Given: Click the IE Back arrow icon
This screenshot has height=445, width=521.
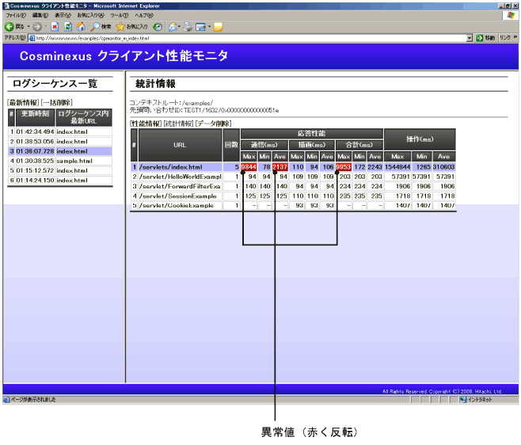Looking at the screenshot, I should tap(10, 27).
